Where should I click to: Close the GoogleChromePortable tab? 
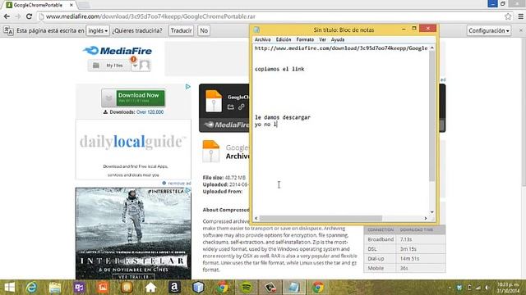coord(72,5)
